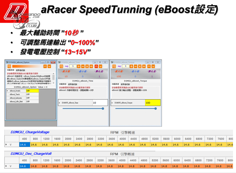Select ChargeVoltage 14.6 cell under 4000 RPM
The height and width of the screenshot is (173, 236).
pyautogui.click(x=123, y=145)
